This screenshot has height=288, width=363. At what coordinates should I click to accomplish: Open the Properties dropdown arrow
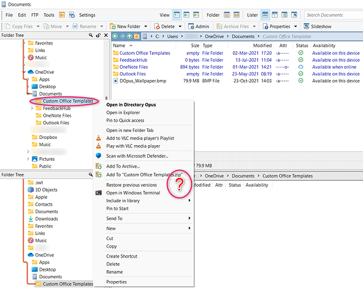tap(295, 26)
